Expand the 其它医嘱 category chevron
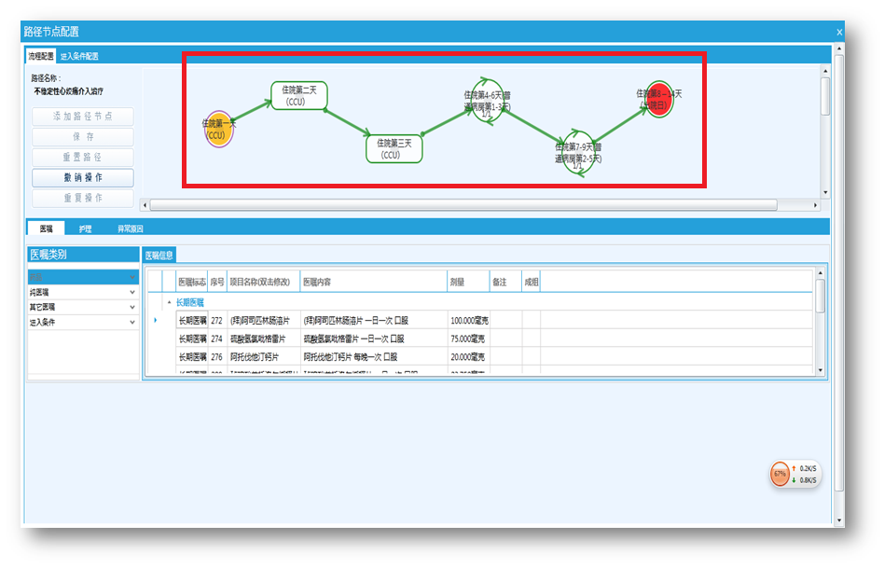This screenshot has width=884, height=567. [x=132, y=307]
